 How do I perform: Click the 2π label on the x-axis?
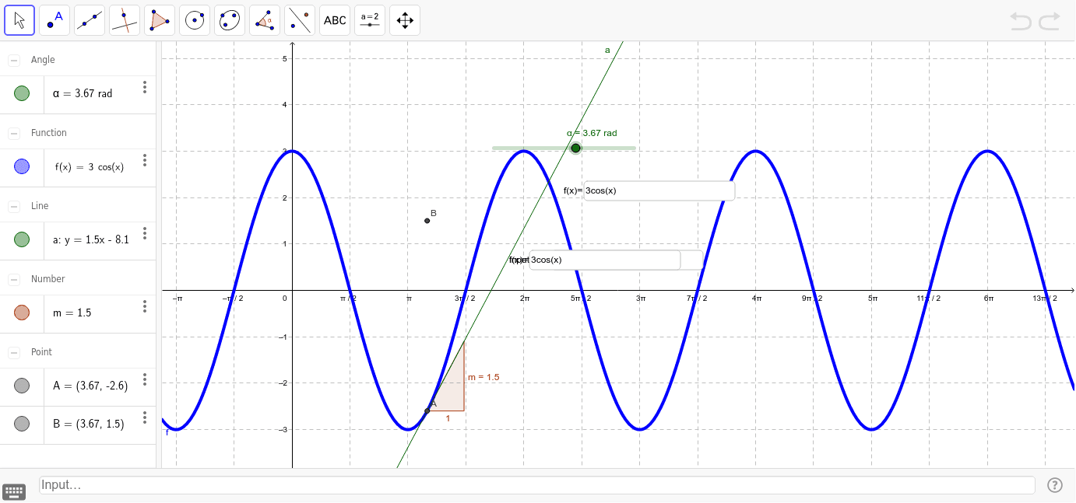[x=525, y=298]
